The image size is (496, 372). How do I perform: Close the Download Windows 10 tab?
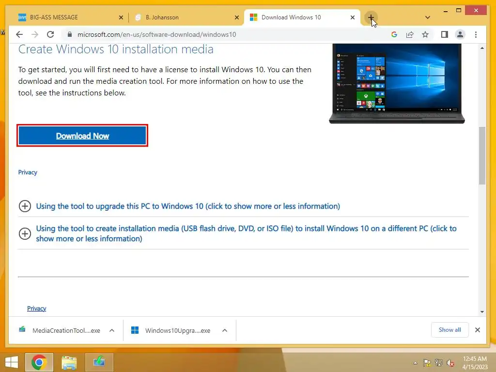click(353, 17)
